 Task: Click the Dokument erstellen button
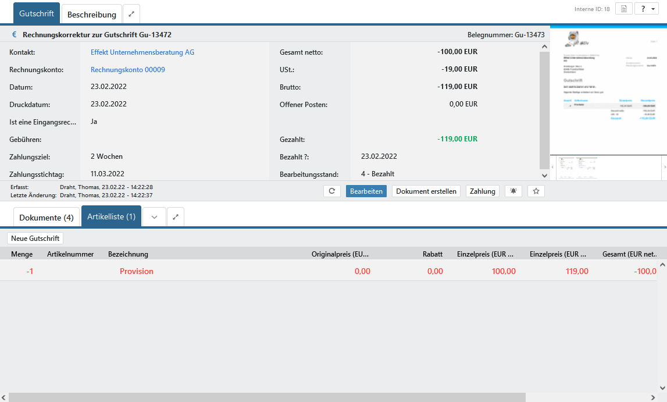point(426,191)
